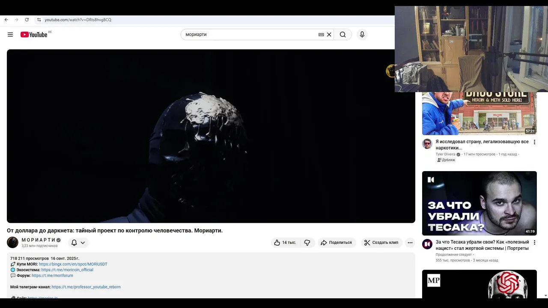Viewport: 548px width, 308px height.
Task: Open Tyler Oliveira drug store video thumbnail
Action: tap(479, 113)
